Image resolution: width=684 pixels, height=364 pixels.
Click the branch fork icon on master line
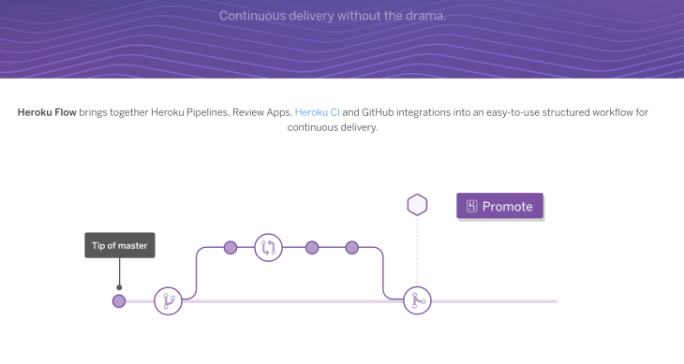168,301
